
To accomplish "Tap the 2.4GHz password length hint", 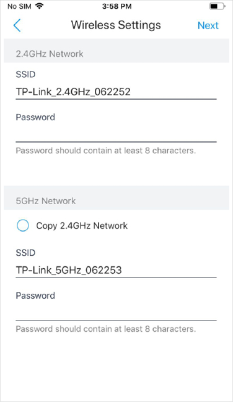I will tap(105, 151).
